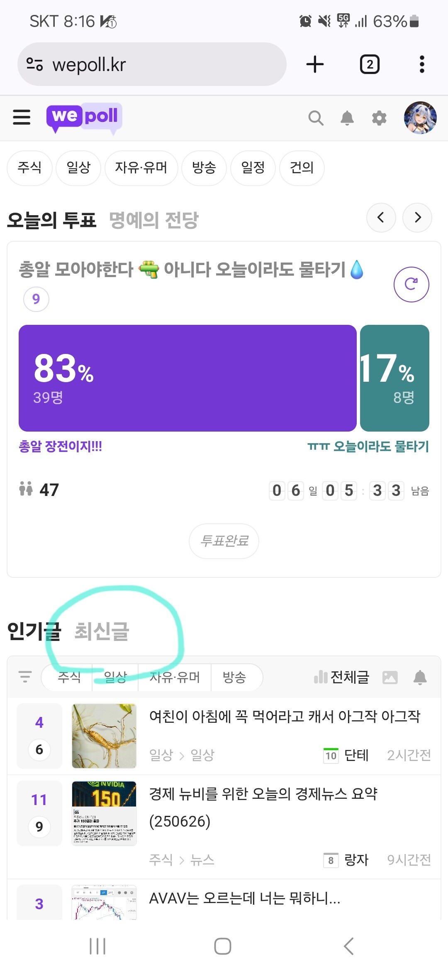
Task: Open settings gear icon
Action: coord(379,118)
